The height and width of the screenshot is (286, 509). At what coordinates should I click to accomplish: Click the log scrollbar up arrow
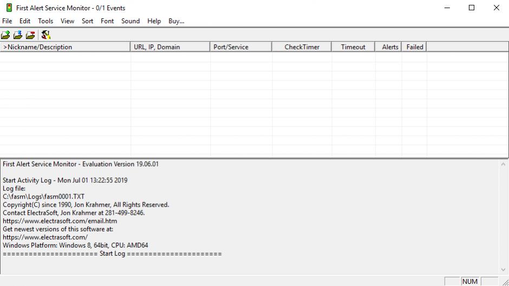click(503, 164)
